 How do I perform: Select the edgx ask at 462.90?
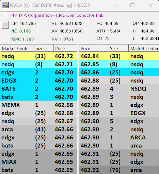pyautogui.click(x=119, y=121)
